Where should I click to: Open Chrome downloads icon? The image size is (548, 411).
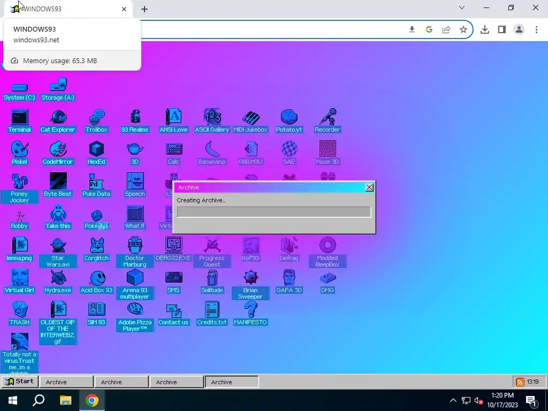pyautogui.click(x=485, y=29)
